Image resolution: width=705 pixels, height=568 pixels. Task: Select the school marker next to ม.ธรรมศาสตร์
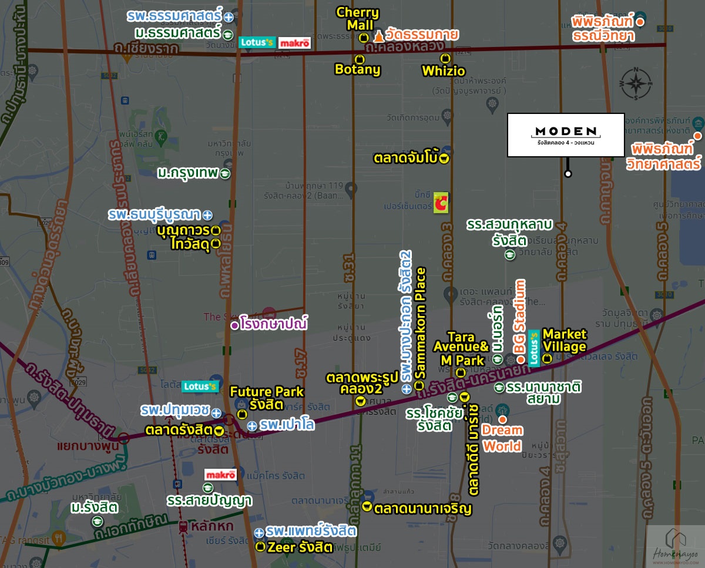click(x=227, y=35)
